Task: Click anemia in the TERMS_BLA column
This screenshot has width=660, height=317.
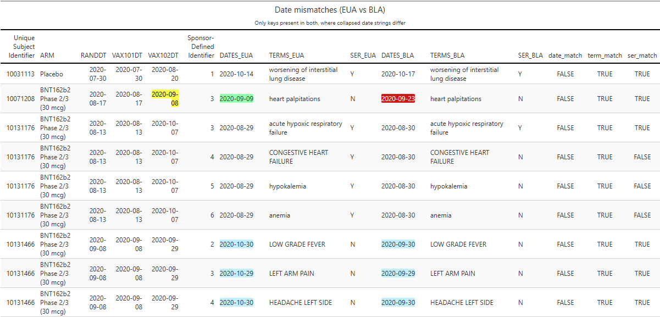Action: coord(441,215)
